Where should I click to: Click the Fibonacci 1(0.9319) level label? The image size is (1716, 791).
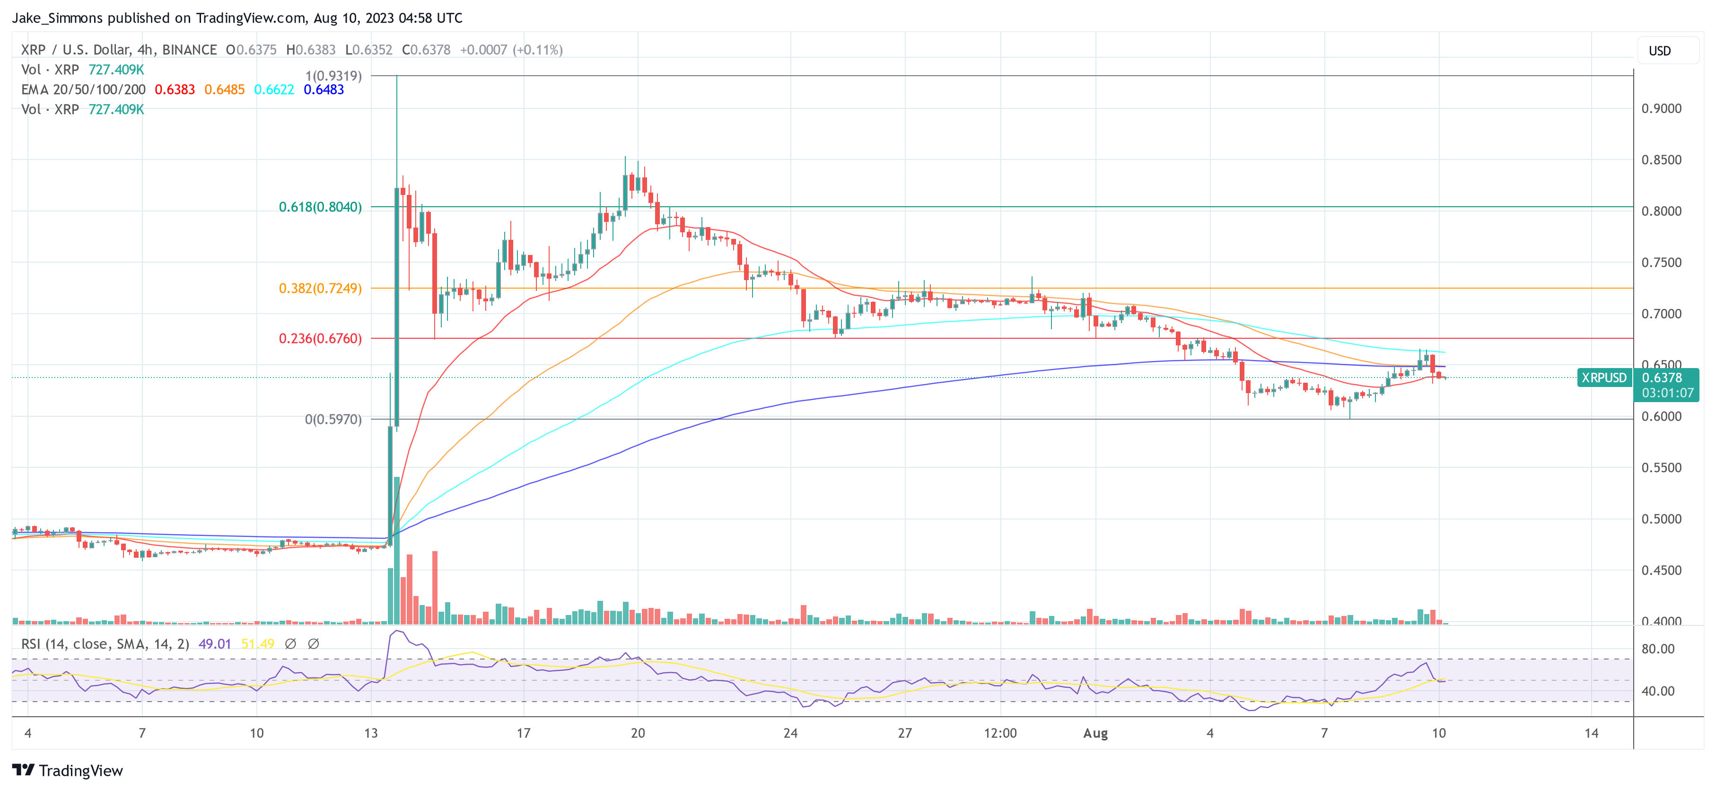pyautogui.click(x=333, y=76)
